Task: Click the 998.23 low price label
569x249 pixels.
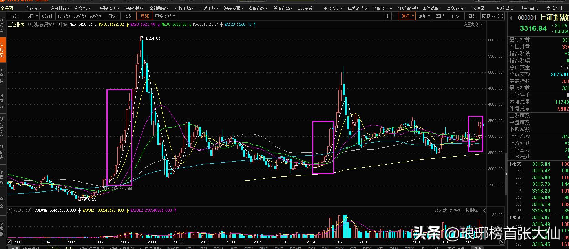Action: [90, 199]
